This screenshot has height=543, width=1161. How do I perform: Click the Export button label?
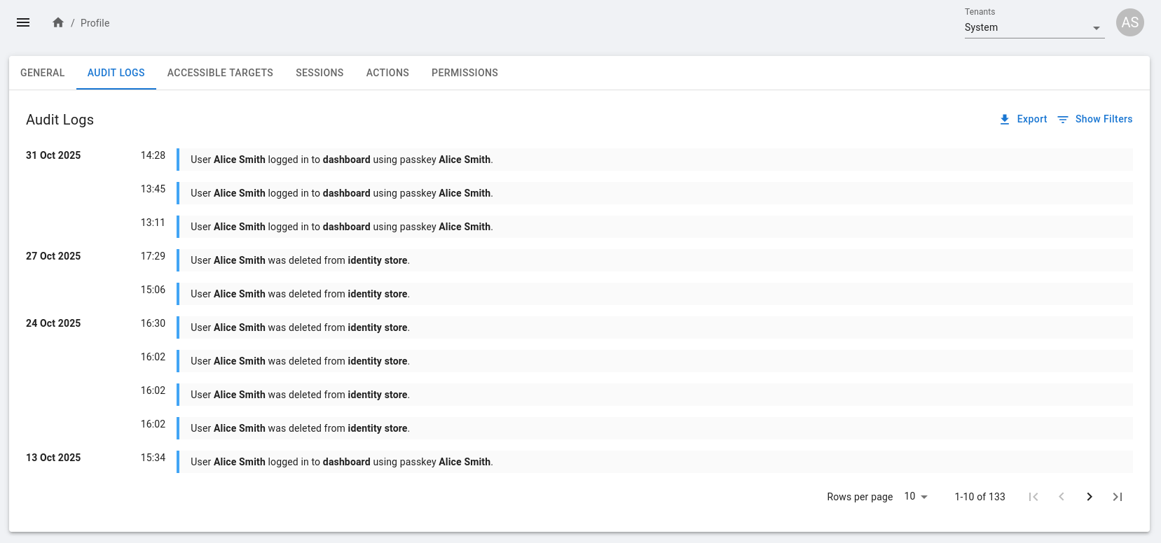pos(1031,120)
